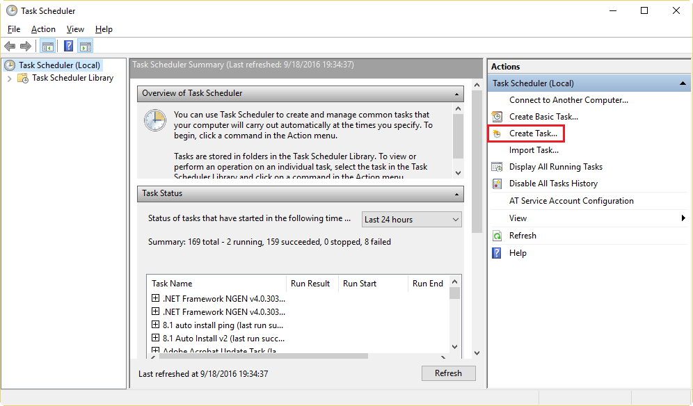
Task: Open the View menu
Action: tap(75, 29)
